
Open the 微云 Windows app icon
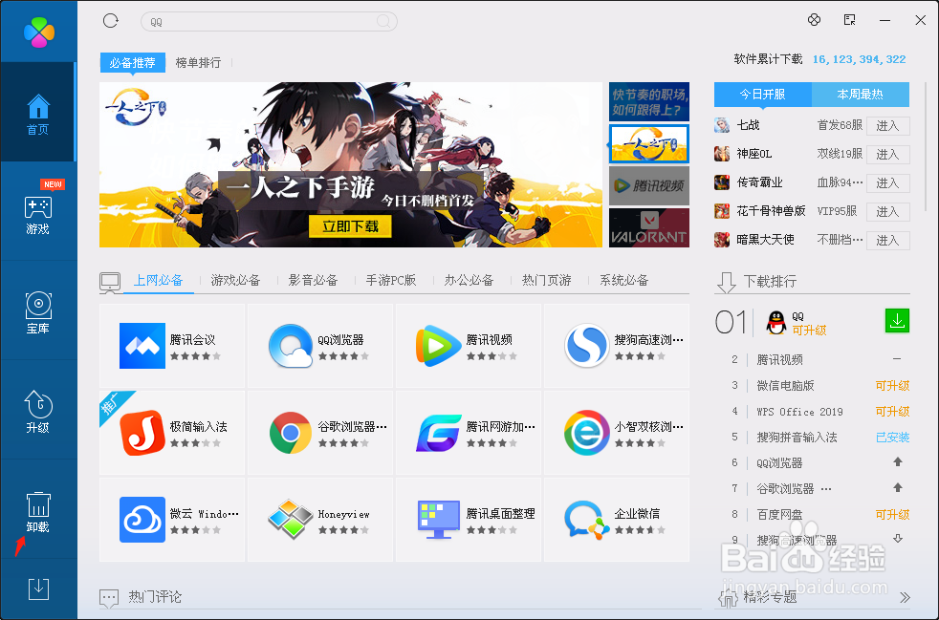[142, 520]
